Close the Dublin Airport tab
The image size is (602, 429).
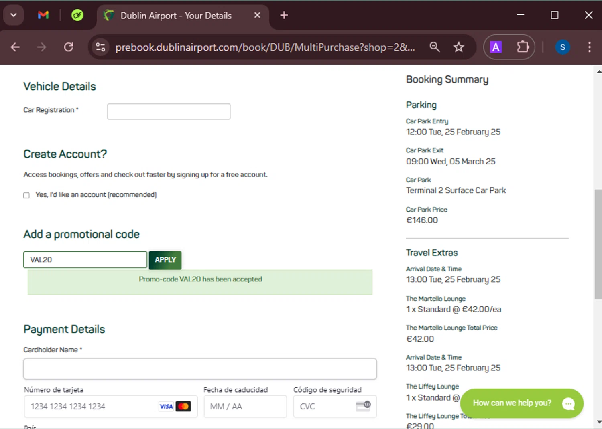coord(257,15)
